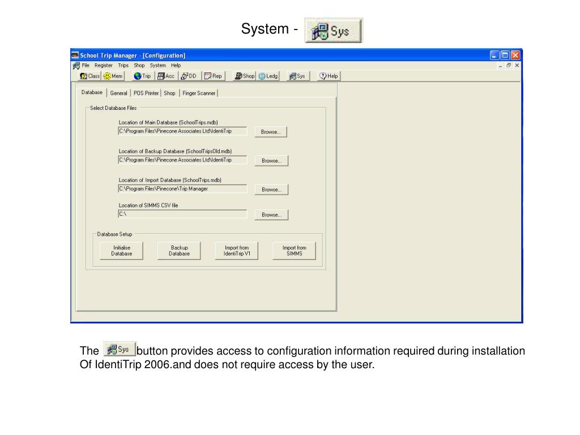Click the small Sys icon in the description text
580x435 pixels.
(119, 349)
